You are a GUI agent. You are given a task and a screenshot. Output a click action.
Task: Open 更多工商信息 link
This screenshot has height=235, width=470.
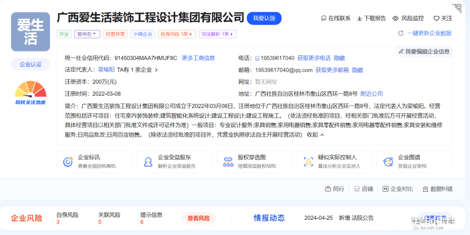[198, 58]
